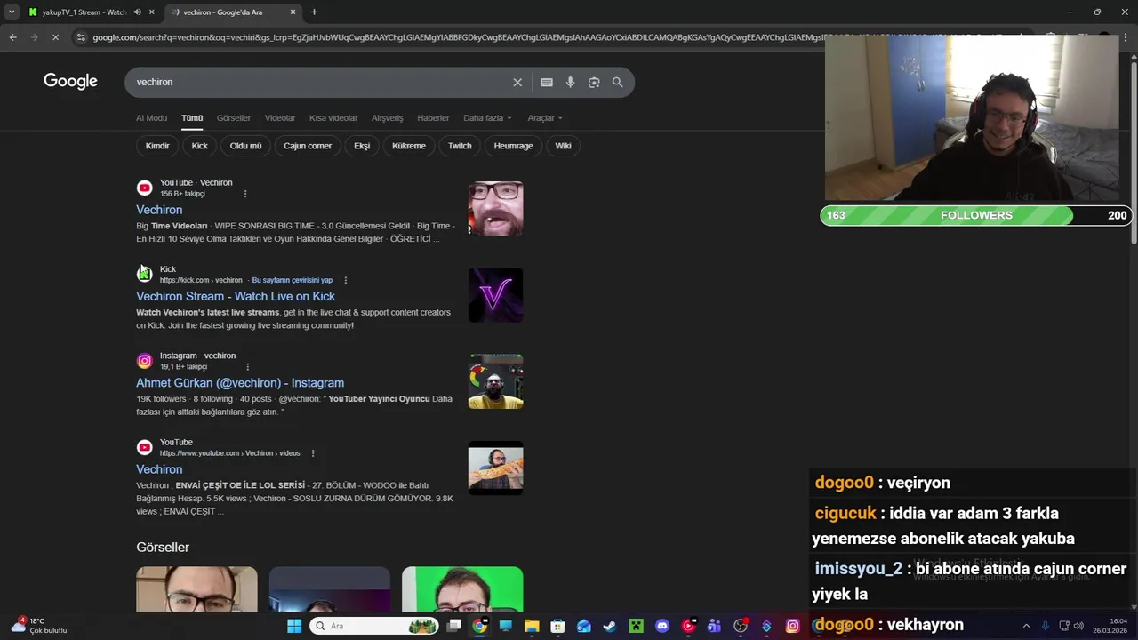The height and width of the screenshot is (640, 1138).
Task: Click the Google logo
Action: coord(70,82)
